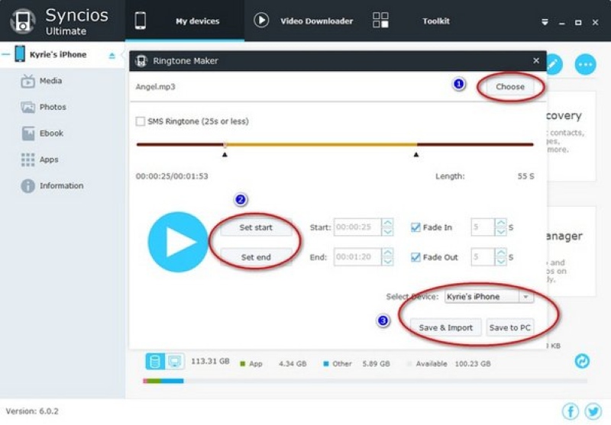The image size is (611, 425).
Task: Open the Facebook link icon
Action: click(571, 411)
